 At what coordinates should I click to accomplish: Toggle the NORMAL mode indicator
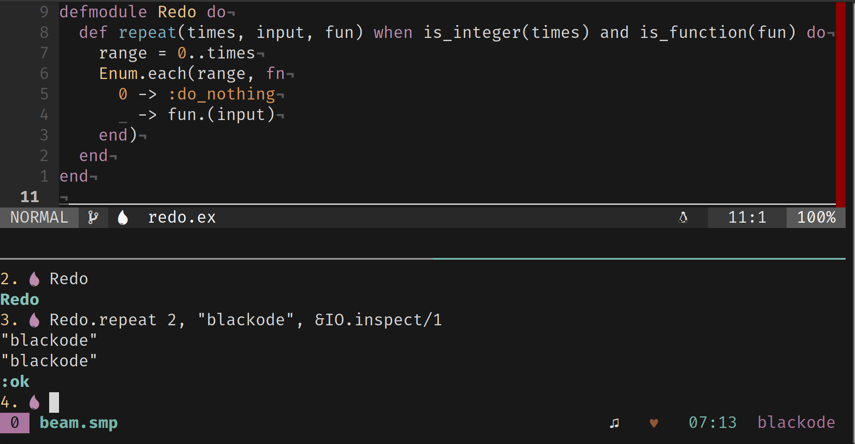39,217
